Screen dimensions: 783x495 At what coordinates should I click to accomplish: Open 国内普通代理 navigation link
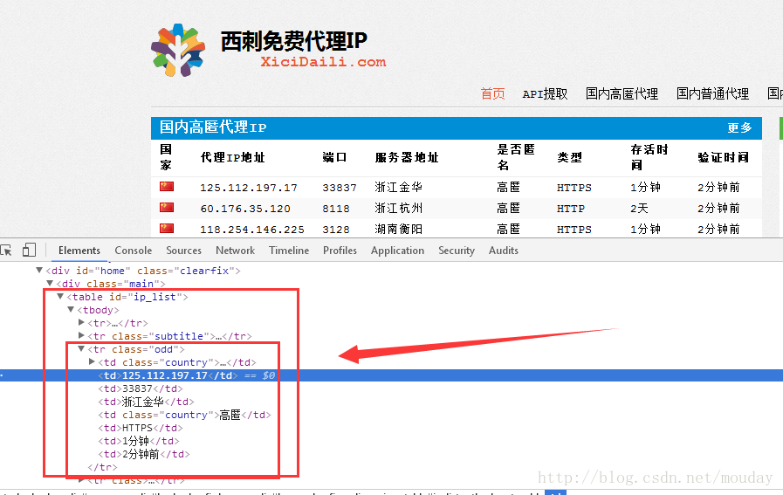click(712, 93)
